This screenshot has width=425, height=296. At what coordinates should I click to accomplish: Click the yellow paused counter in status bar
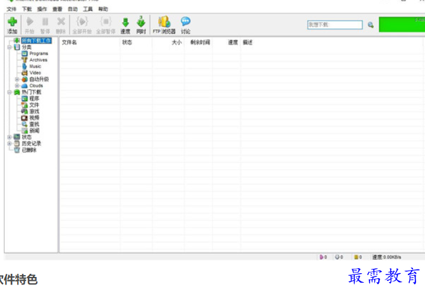pyautogui.click(x=358, y=257)
